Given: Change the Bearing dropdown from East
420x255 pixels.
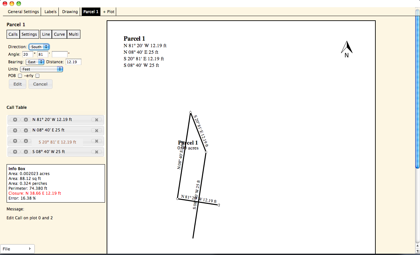Looking at the screenshot, I should coord(34,62).
